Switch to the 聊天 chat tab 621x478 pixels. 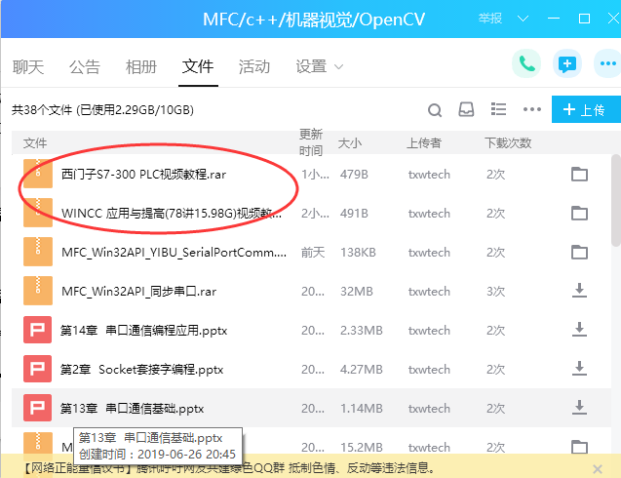(x=28, y=66)
